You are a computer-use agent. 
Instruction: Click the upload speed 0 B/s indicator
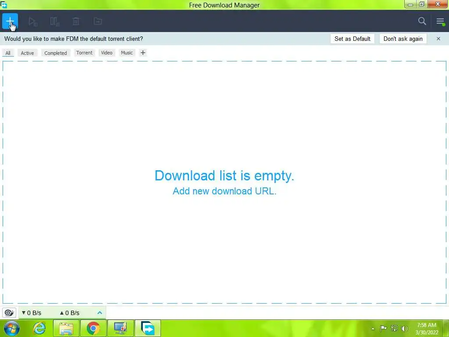(x=70, y=313)
